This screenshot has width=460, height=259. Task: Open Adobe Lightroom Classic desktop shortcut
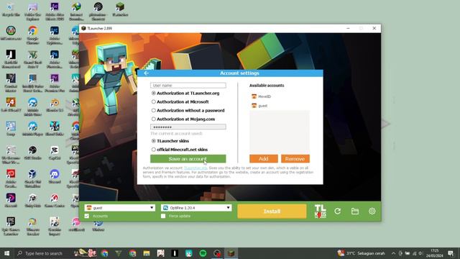pos(55,35)
